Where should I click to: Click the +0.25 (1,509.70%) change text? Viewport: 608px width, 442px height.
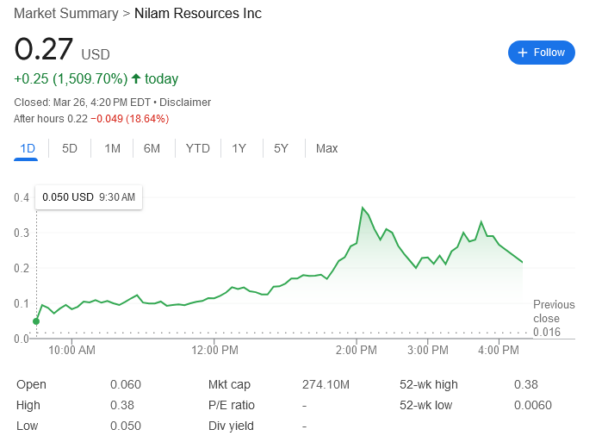point(71,78)
